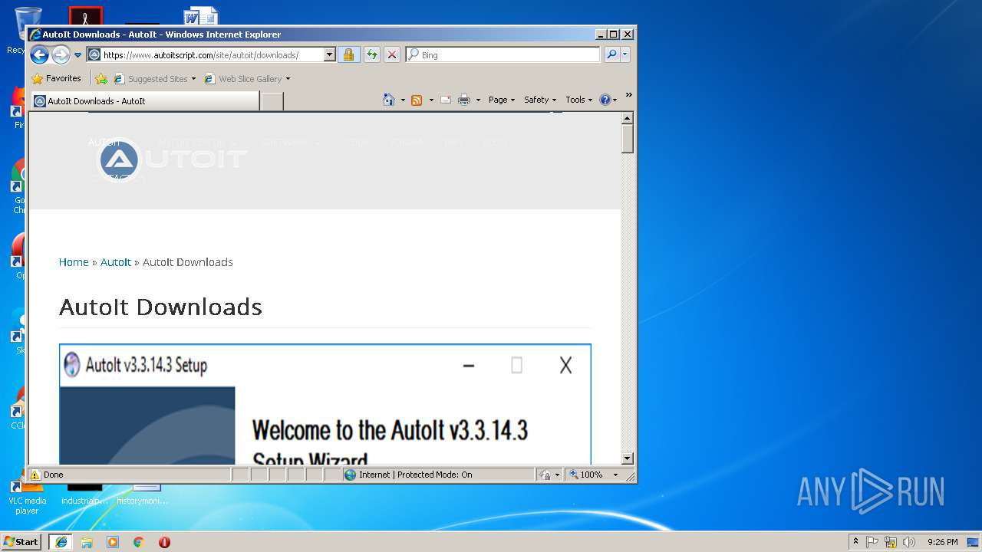Follow the Home breadcrumb link
The height and width of the screenshot is (552, 982).
[x=74, y=262]
